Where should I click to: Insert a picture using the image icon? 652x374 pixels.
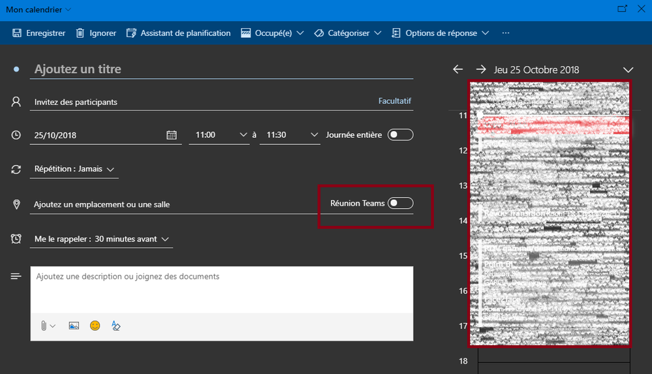point(74,326)
